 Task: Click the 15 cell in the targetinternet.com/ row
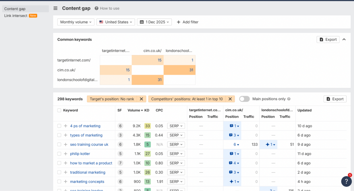point(147,60)
